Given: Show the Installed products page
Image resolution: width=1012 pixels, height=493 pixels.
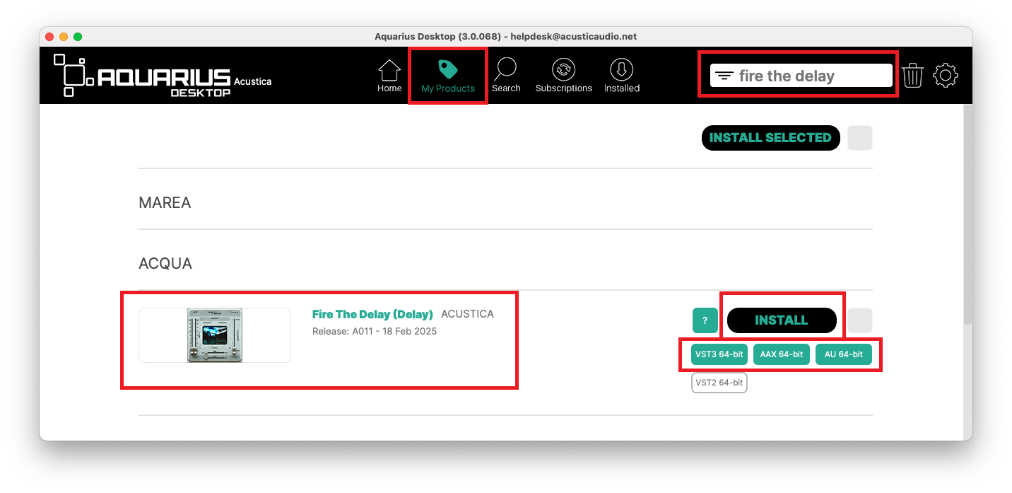Looking at the screenshot, I should tap(621, 76).
